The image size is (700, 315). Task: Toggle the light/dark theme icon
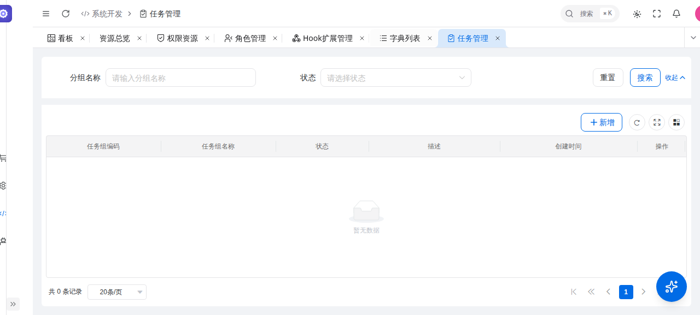tap(637, 14)
